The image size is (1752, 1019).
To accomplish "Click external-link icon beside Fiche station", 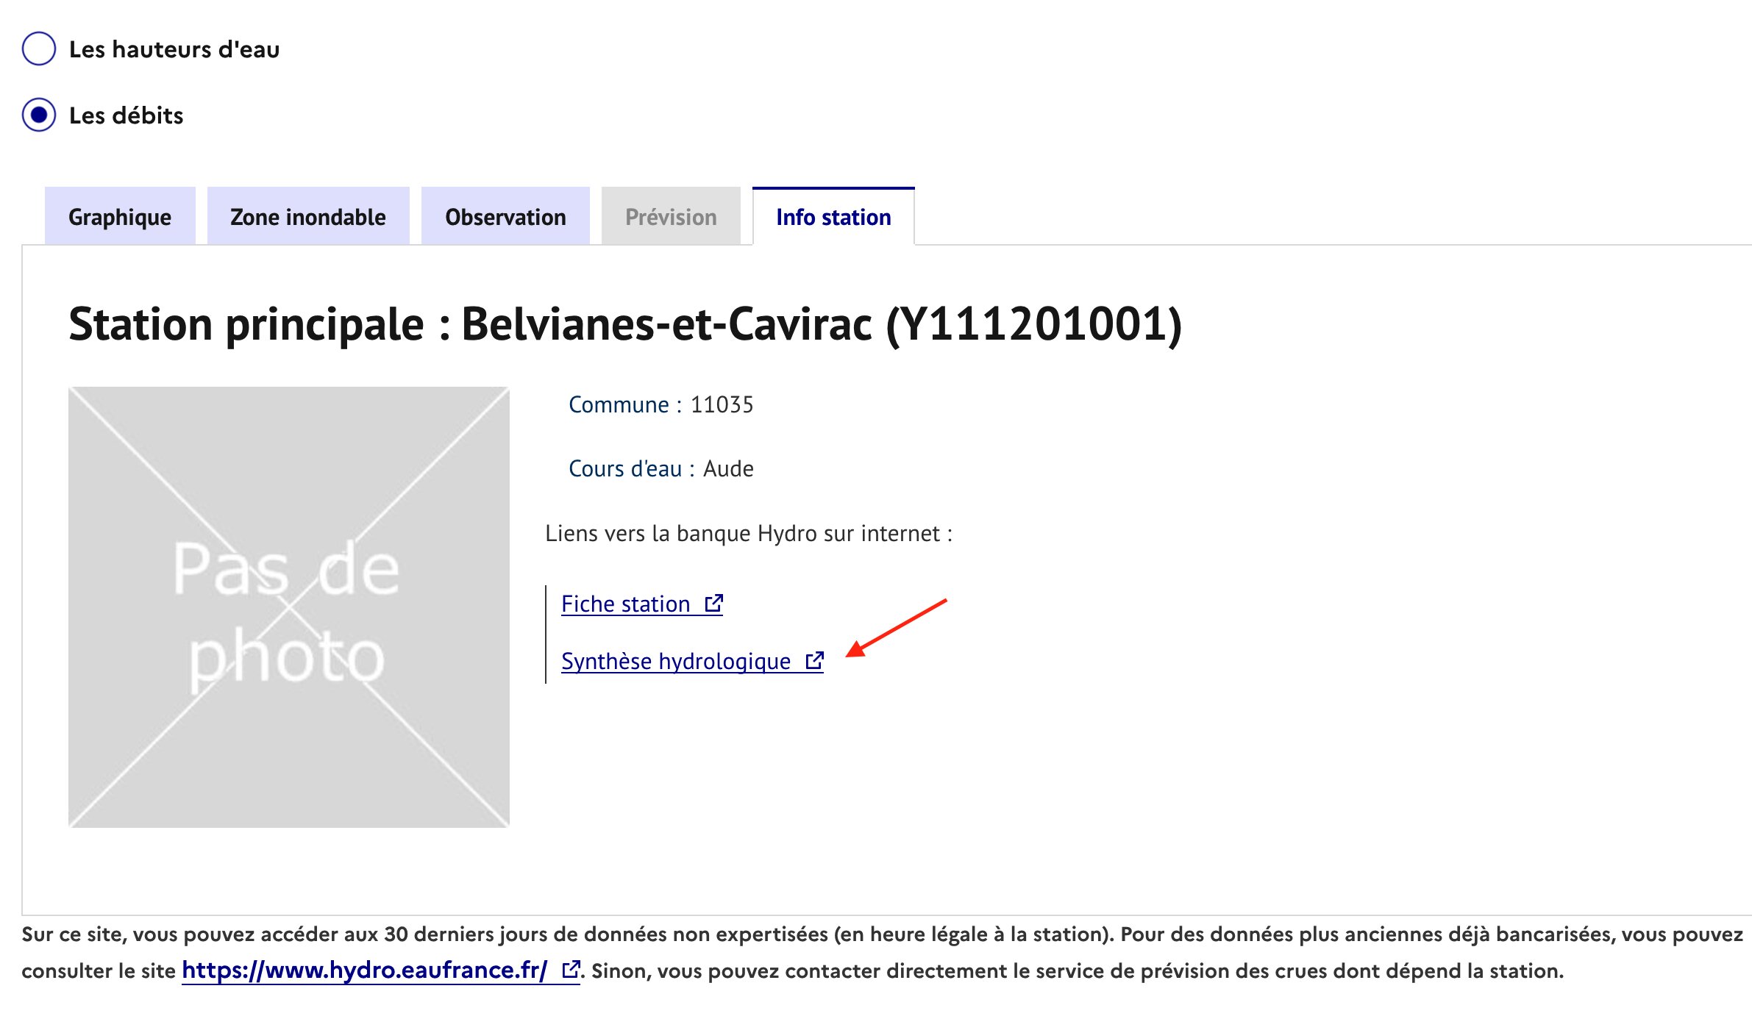I will coord(714,603).
